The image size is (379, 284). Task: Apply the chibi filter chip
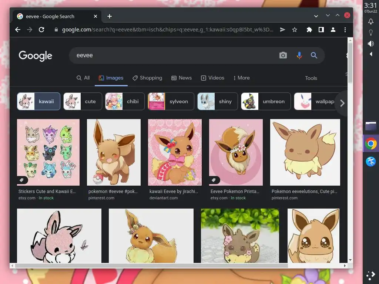[125, 101]
